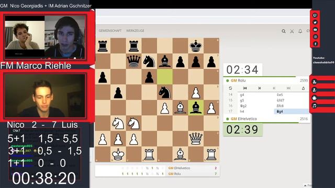
Task: Click the second person overlay icon
Action: click(314, 90)
